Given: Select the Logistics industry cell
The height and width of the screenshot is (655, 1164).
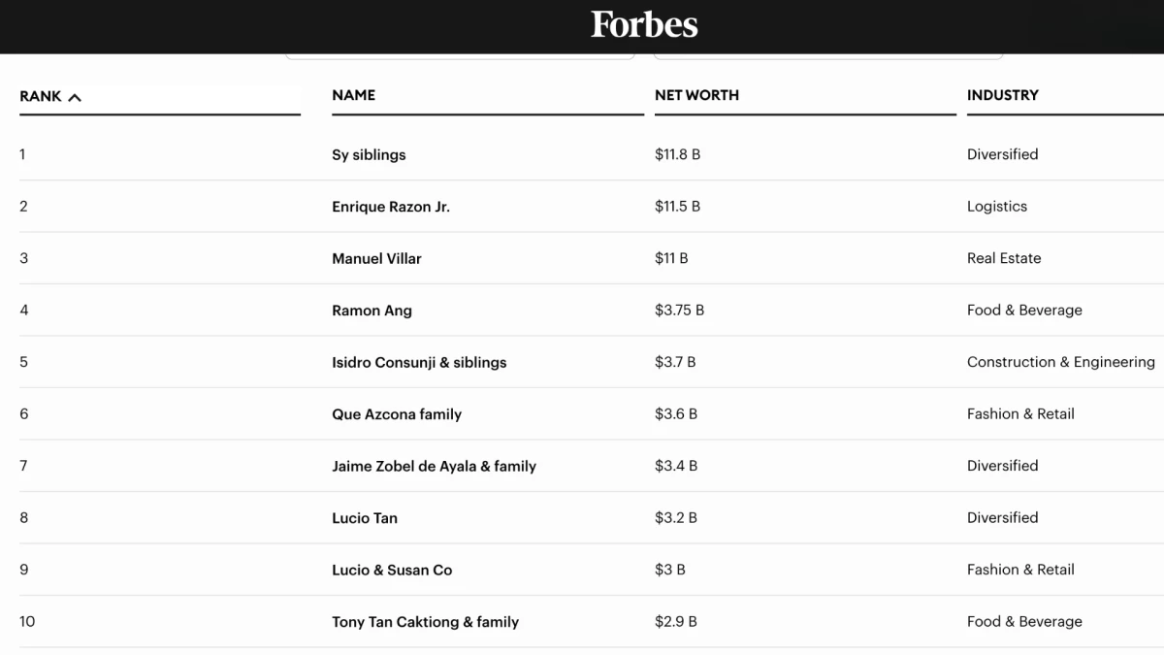Looking at the screenshot, I should [996, 207].
